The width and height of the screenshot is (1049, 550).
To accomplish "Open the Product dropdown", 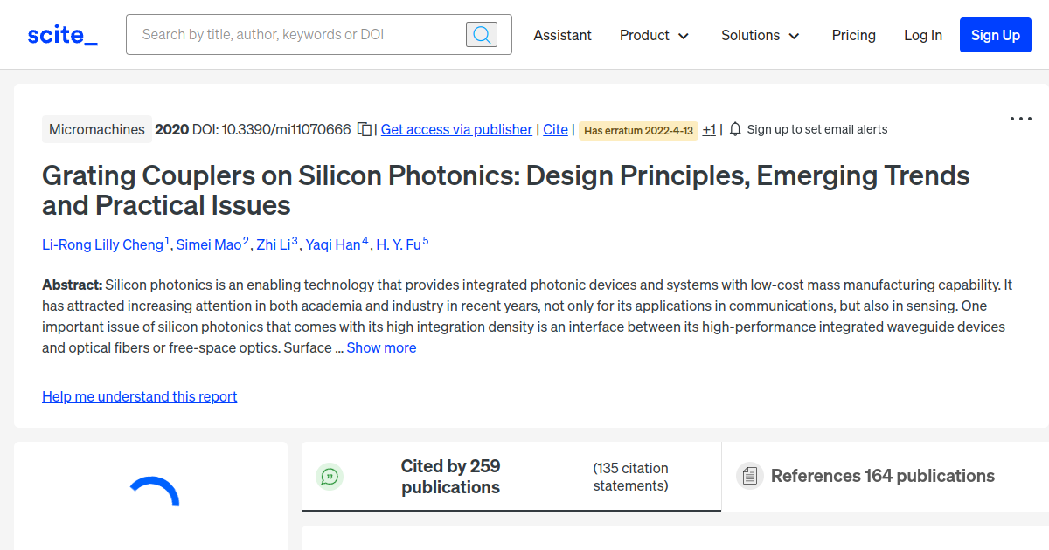I will [654, 35].
